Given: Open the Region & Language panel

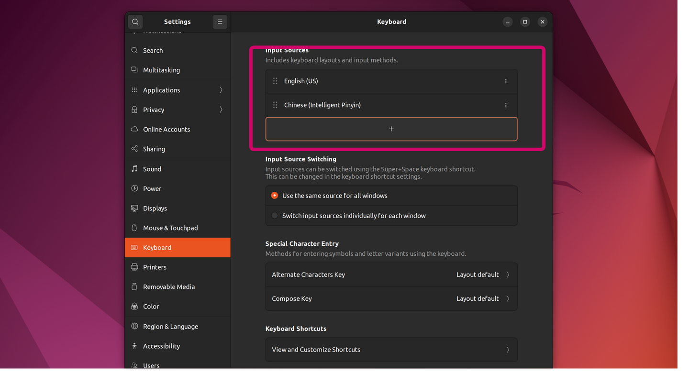Looking at the screenshot, I should tap(170, 327).
